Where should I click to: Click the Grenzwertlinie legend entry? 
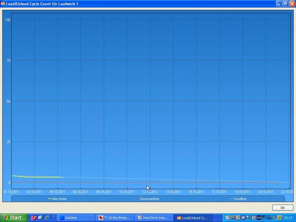(x=150, y=199)
